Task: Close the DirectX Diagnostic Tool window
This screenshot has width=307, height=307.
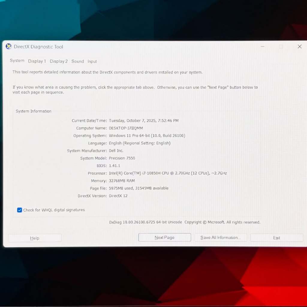Action: [300, 46]
